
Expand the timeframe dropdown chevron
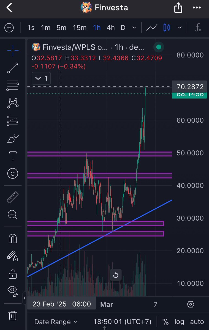point(134,28)
